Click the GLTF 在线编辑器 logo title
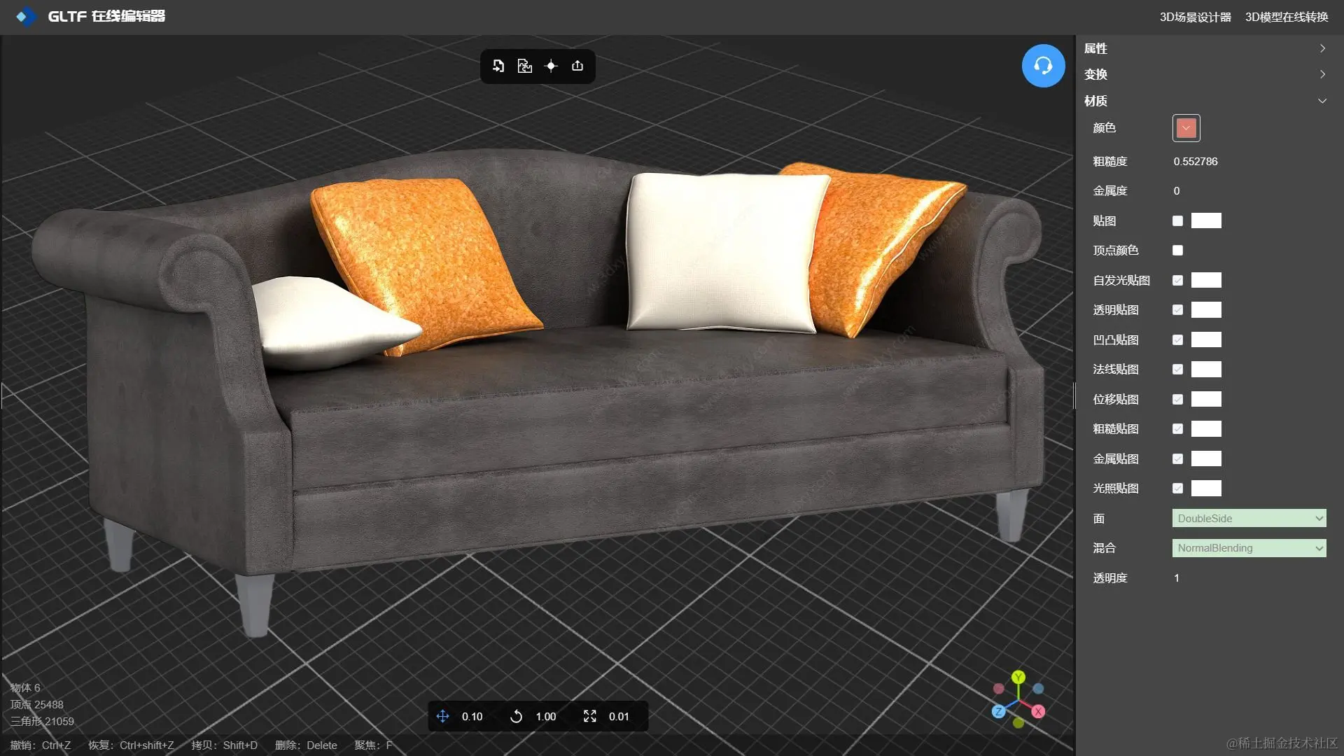1344x756 pixels. (x=105, y=16)
